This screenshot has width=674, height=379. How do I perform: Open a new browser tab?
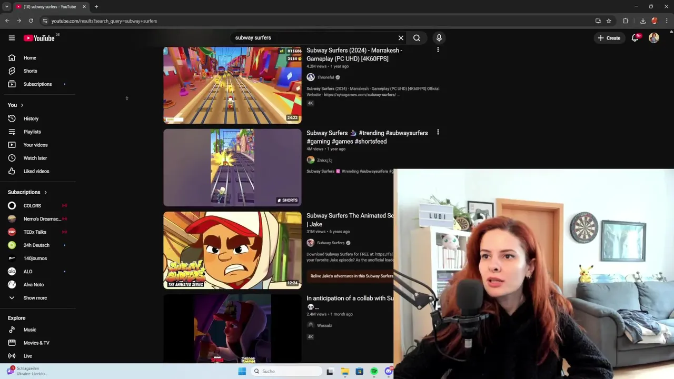point(96,7)
